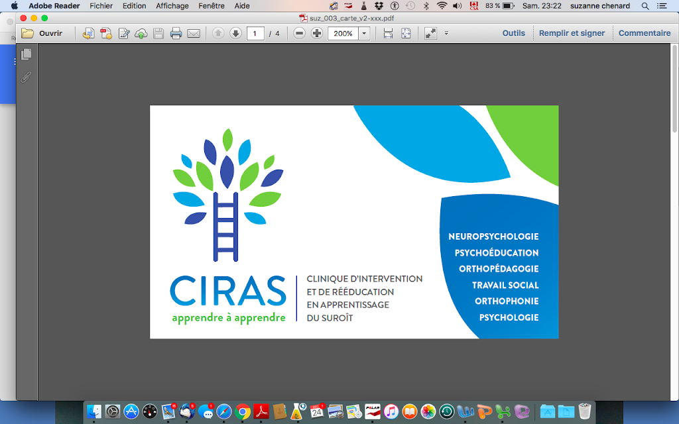The height and width of the screenshot is (424, 679).
Task: Click the Bluetooth menu bar icon
Action: click(x=426, y=6)
